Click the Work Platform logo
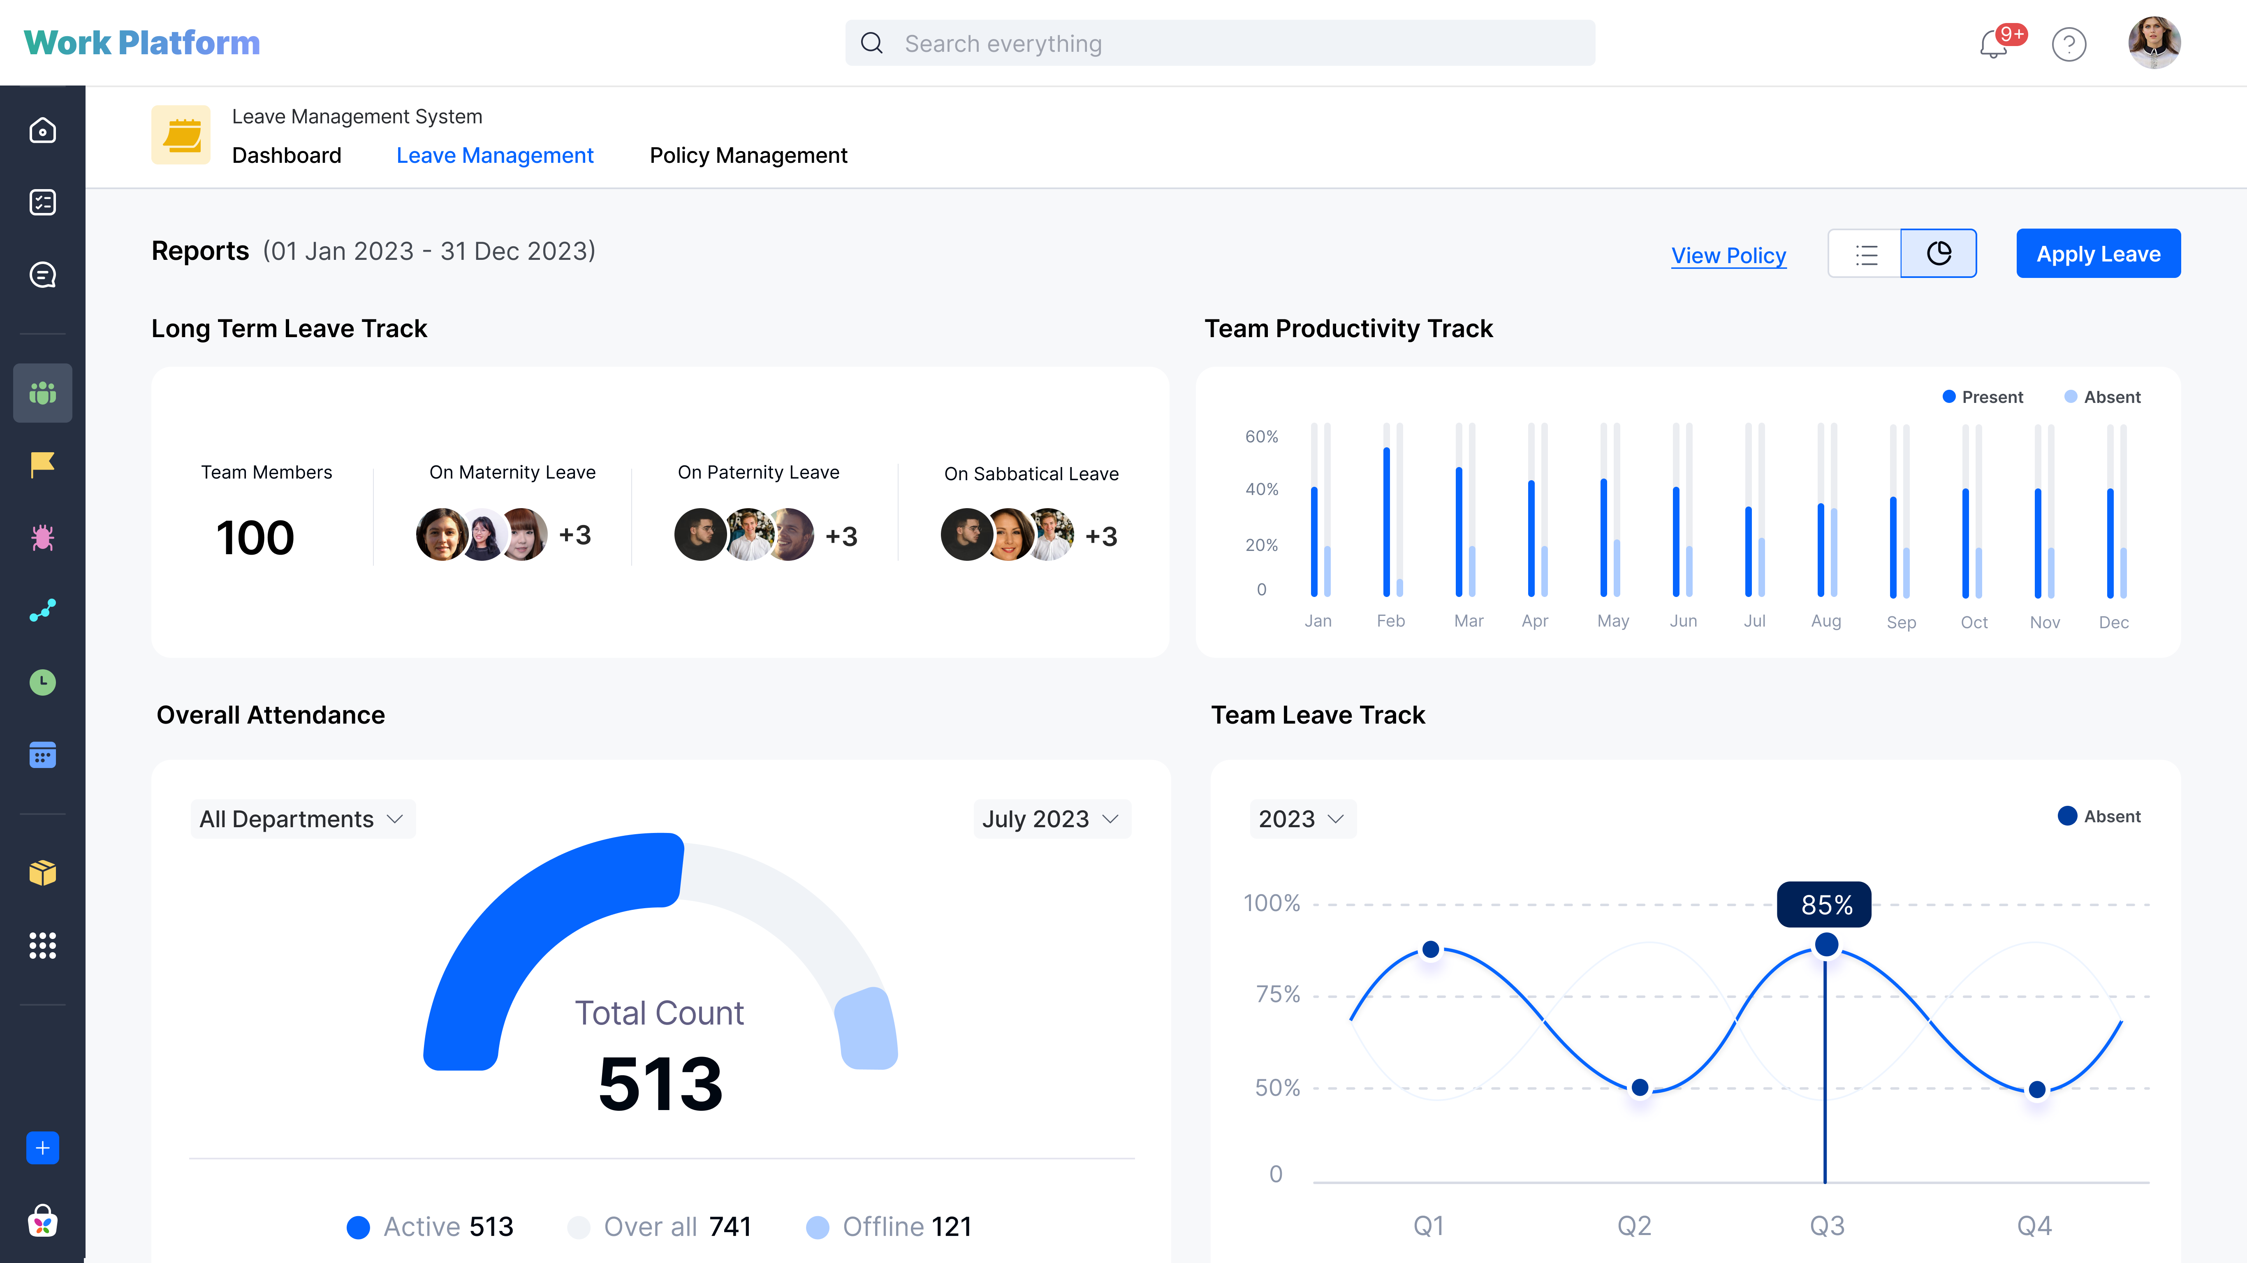This screenshot has height=1263, width=2247. (x=142, y=43)
